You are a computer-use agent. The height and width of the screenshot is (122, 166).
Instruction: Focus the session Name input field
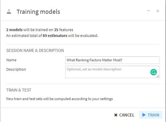[x=112, y=60]
